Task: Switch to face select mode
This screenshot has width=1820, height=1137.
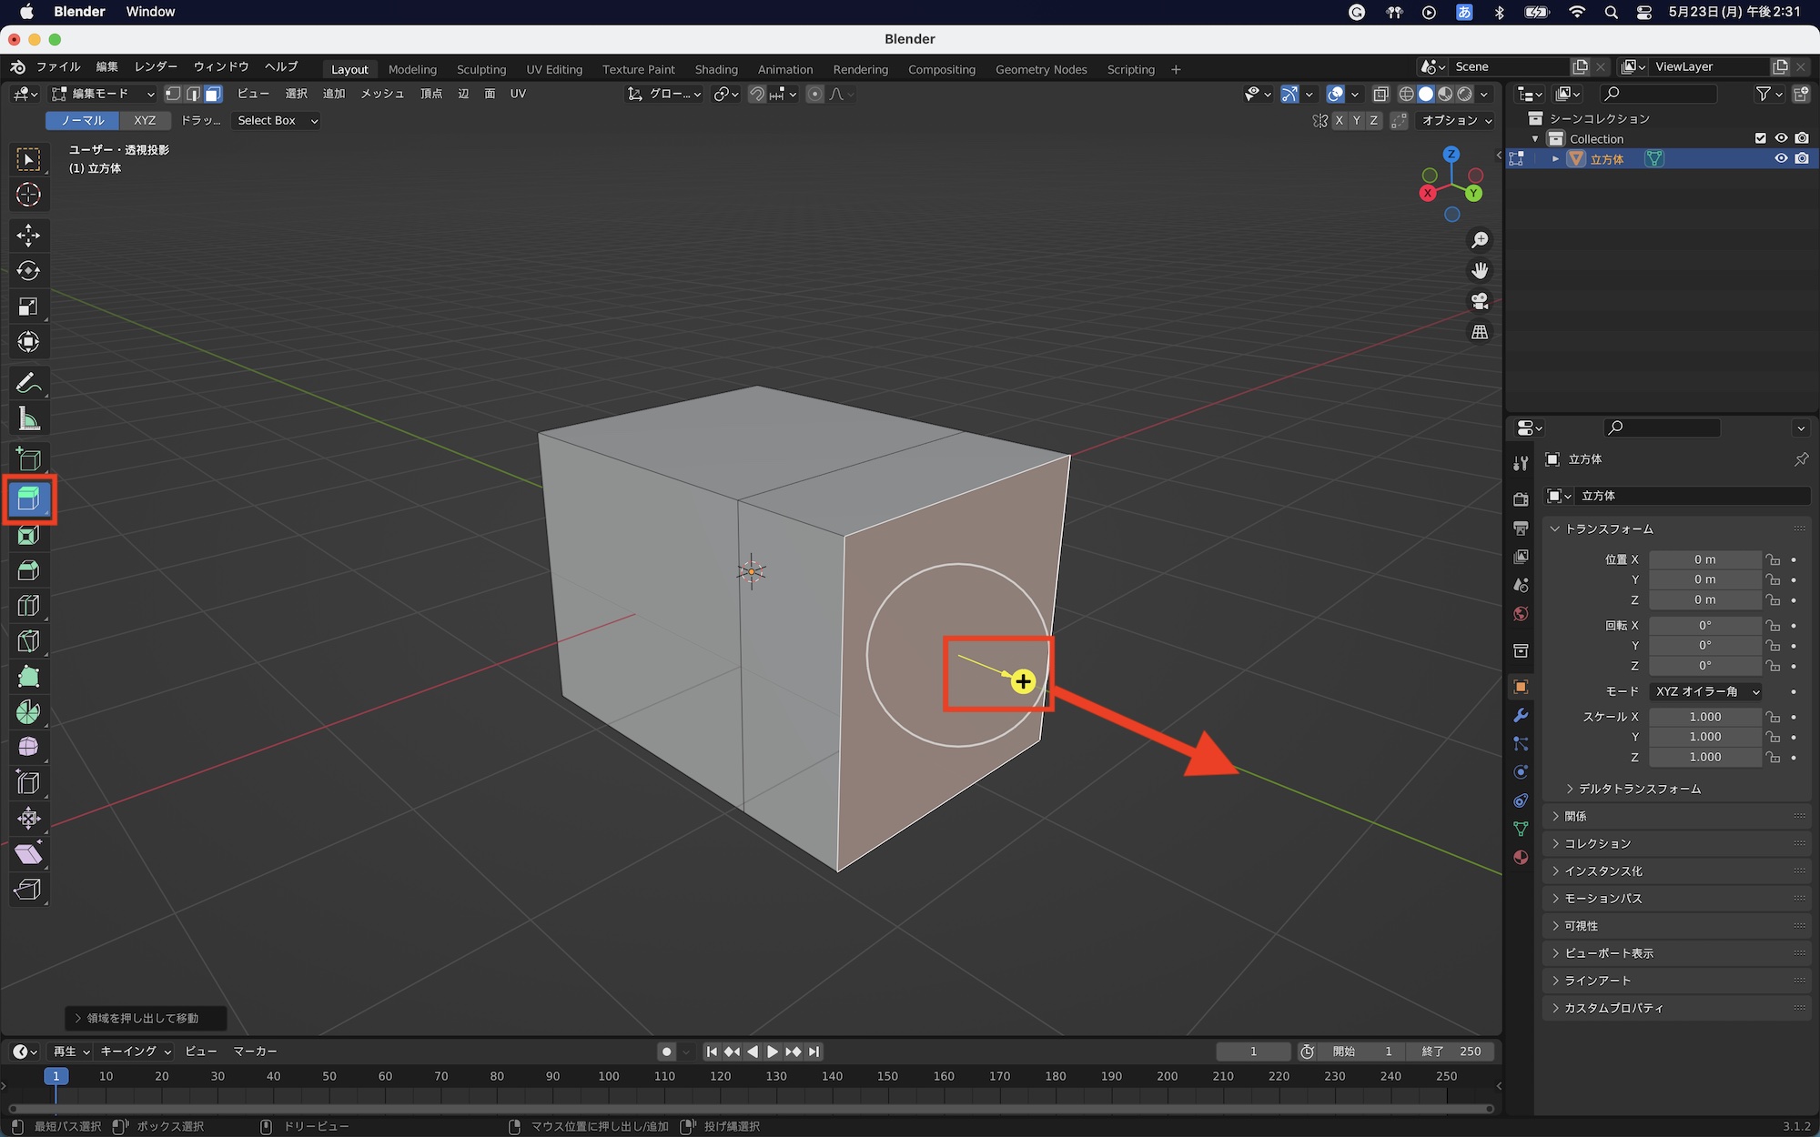Action: [213, 94]
